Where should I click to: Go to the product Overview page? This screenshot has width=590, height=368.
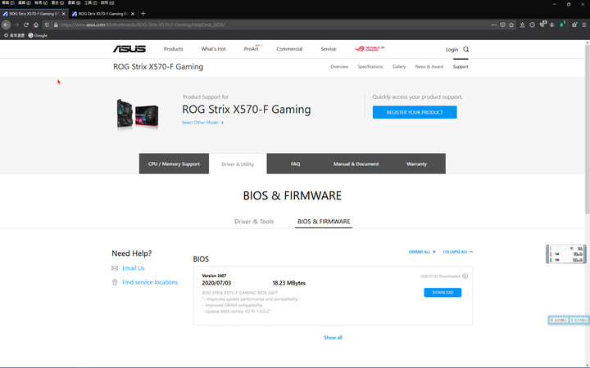(339, 66)
